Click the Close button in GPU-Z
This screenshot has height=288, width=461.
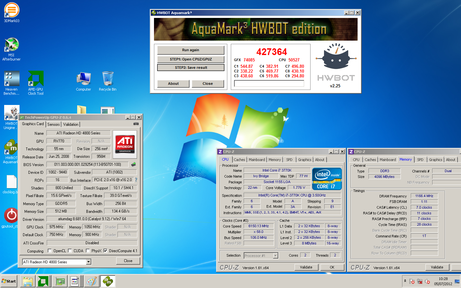[128, 261]
